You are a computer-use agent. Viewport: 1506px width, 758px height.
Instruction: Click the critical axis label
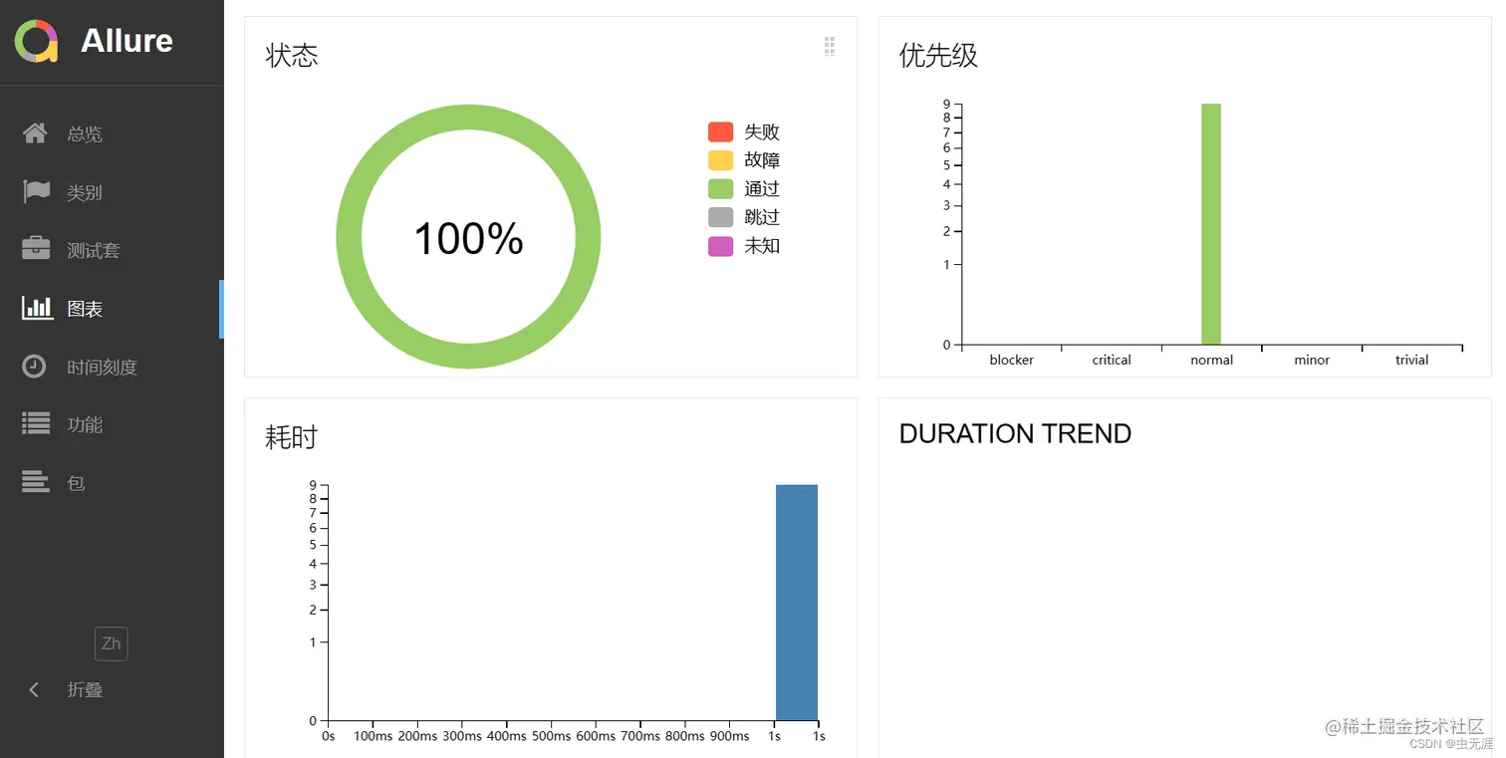[x=1112, y=360]
